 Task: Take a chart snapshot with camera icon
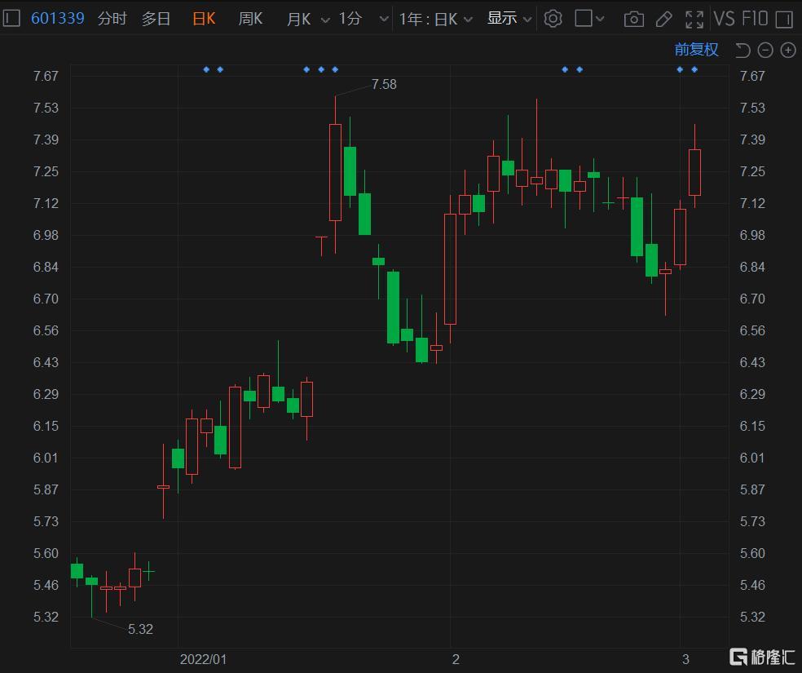tap(634, 20)
